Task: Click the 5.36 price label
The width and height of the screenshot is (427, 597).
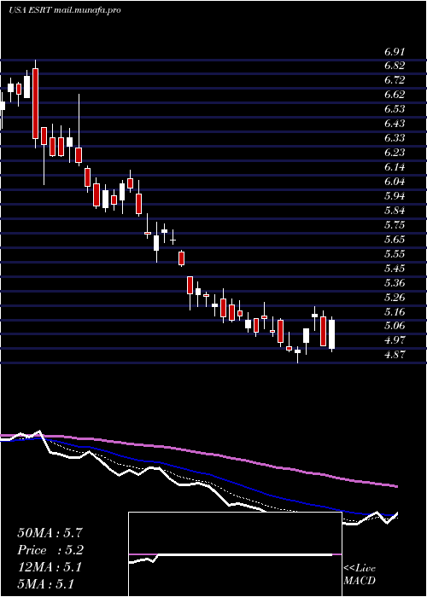Action: pyautogui.click(x=395, y=283)
